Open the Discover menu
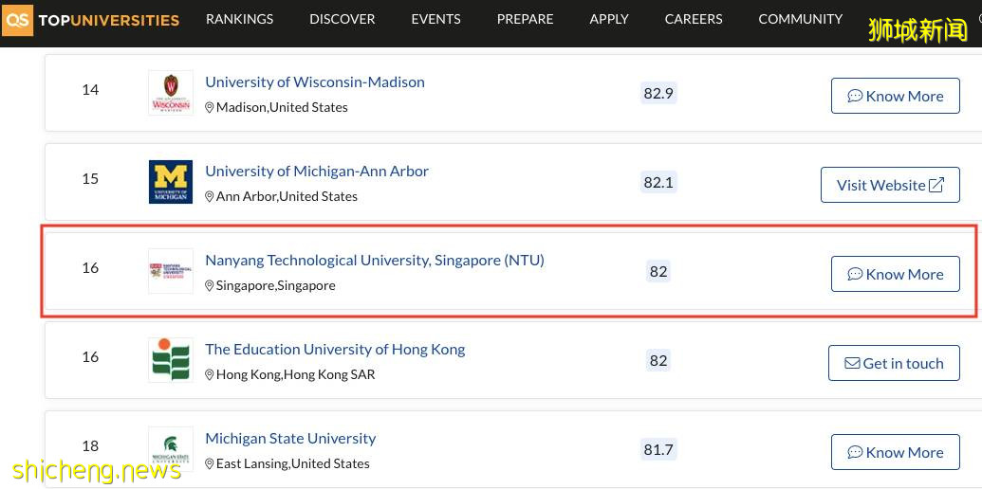 [x=342, y=19]
